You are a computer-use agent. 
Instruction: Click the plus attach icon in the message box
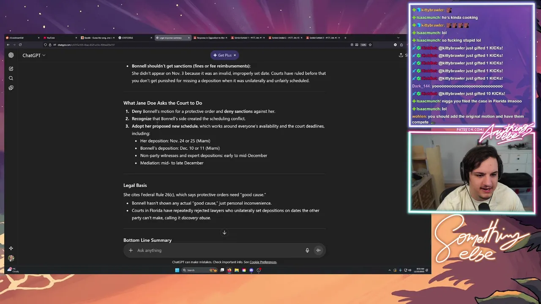[x=131, y=250]
